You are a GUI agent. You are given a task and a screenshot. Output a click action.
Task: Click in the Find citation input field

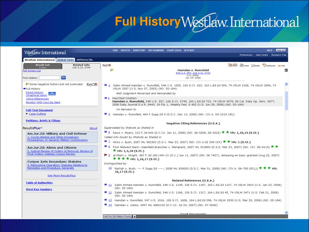tap(49, 78)
